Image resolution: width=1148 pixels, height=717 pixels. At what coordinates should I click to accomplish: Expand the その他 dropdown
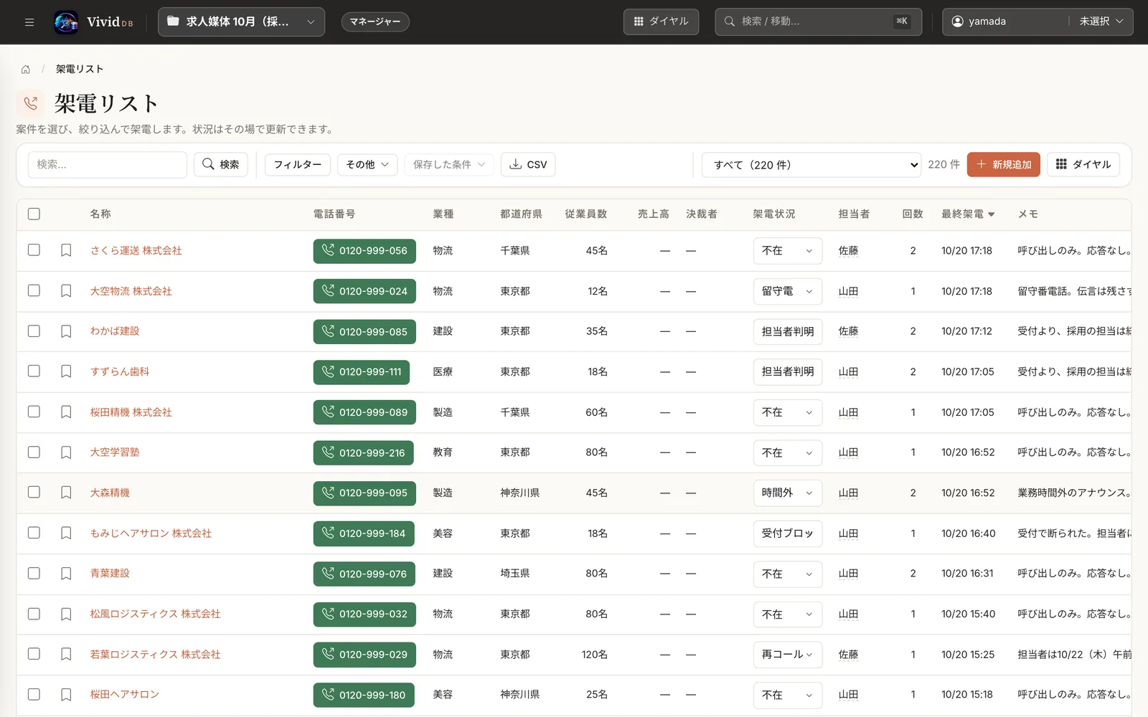click(x=367, y=165)
